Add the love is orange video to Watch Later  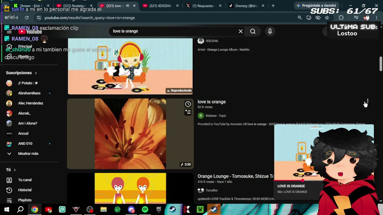188,104
